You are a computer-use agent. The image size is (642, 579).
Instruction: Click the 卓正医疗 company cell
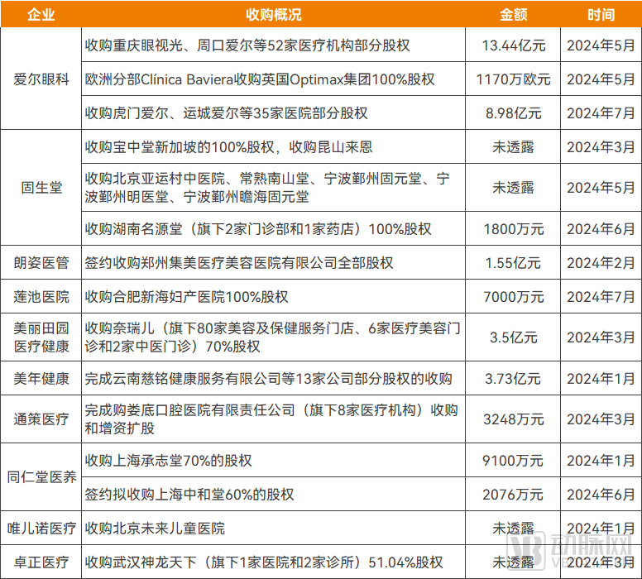[41, 562]
